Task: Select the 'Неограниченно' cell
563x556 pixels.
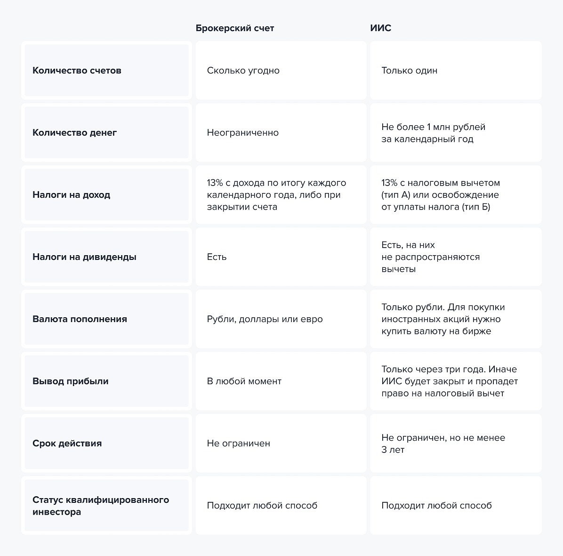Action: point(281,133)
